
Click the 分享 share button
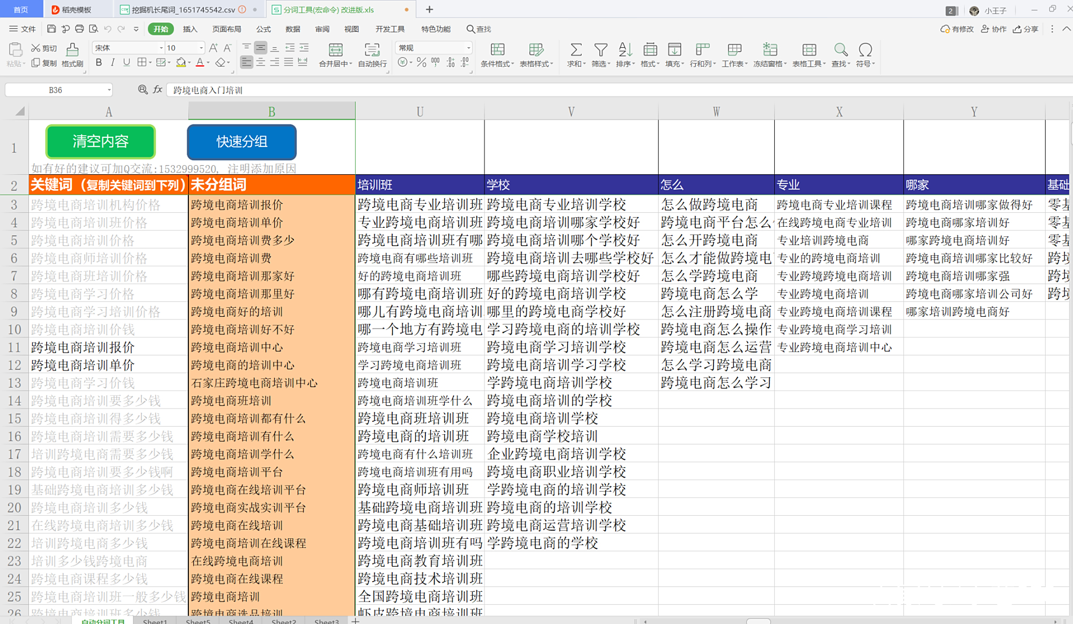pyautogui.click(x=1026, y=29)
